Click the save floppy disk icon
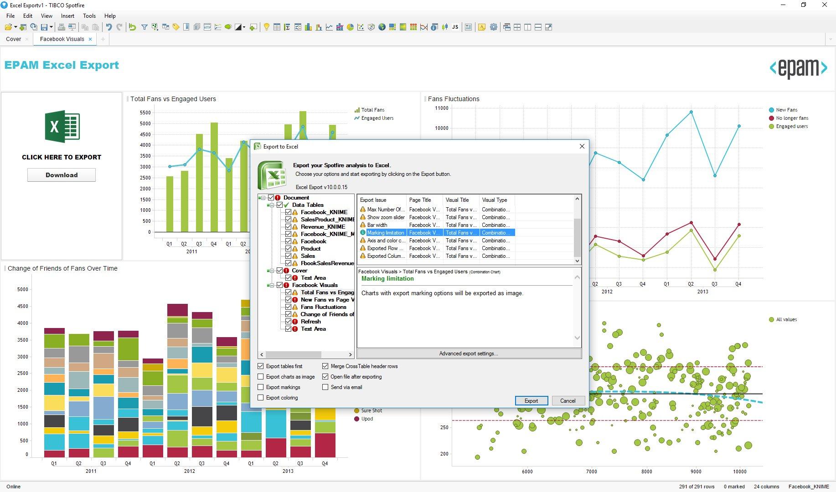This screenshot has height=492, width=836. click(44, 27)
